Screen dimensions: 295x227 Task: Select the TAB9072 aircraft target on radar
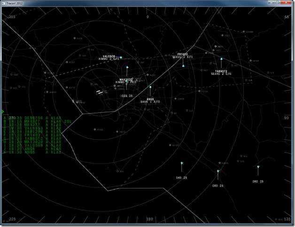click(x=221, y=59)
